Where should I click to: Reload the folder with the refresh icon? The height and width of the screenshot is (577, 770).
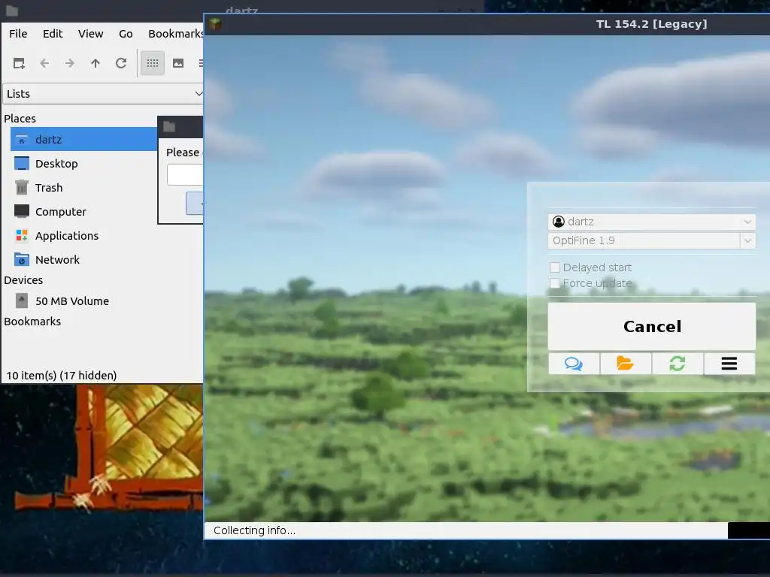click(121, 63)
